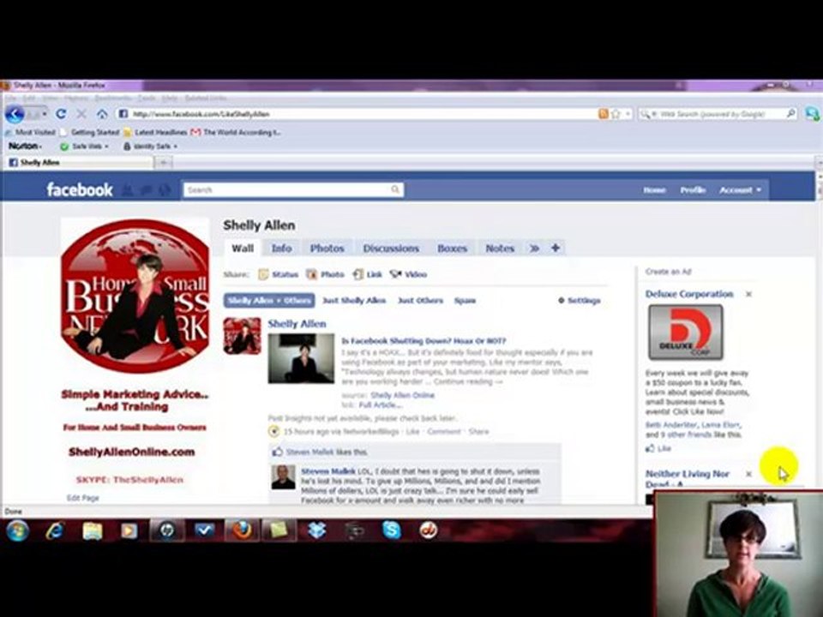Viewport: 823px width, 617px height.
Task: Open the Norton toolbar menu
Action: (x=25, y=146)
